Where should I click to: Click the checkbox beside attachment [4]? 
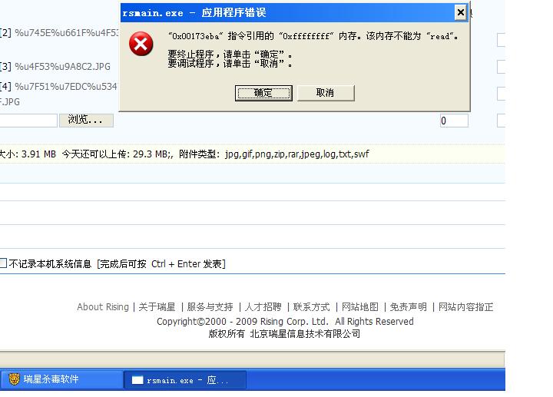501,94
